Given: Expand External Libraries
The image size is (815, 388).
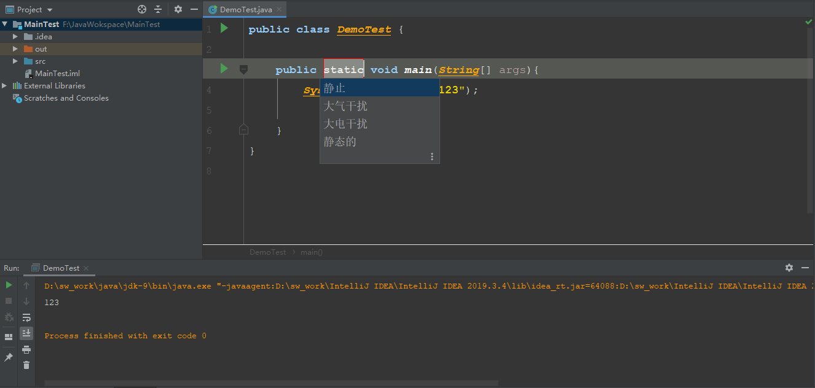Looking at the screenshot, I should tap(4, 85).
